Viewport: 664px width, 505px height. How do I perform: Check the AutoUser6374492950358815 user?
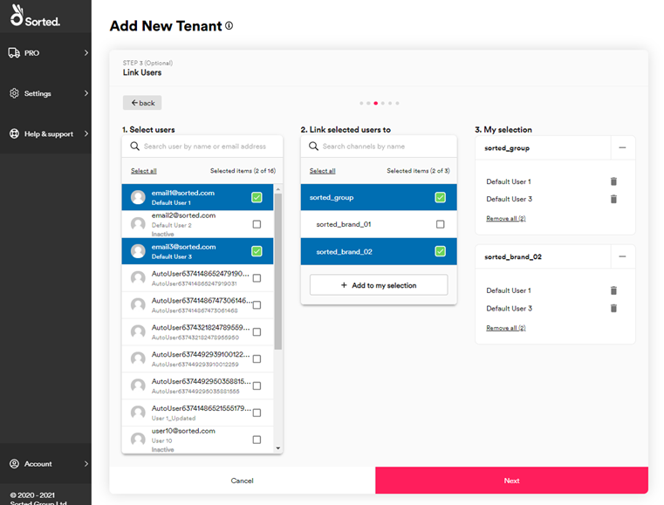pyautogui.click(x=257, y=386)
